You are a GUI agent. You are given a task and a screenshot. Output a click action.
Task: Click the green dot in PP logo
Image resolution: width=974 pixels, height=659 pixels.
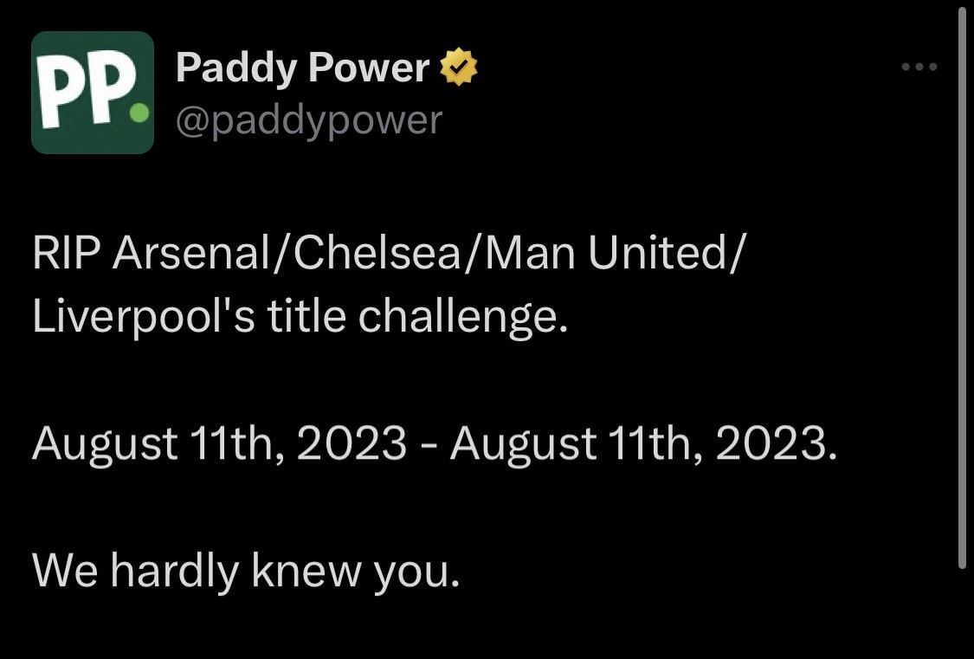click(136, 113)
